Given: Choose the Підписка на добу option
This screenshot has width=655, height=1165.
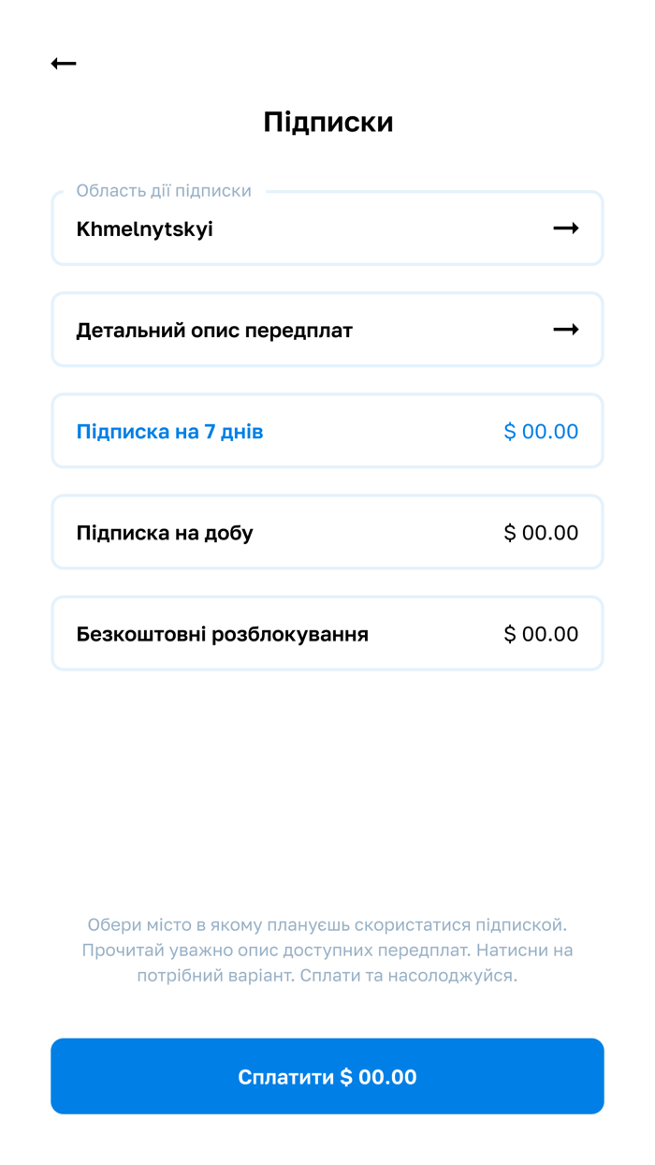Looking at the screenshot, I should coord(327,532).
